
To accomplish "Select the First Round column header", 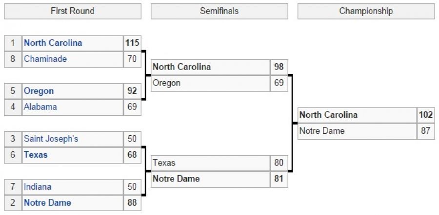I will click(x=73, y=11).
